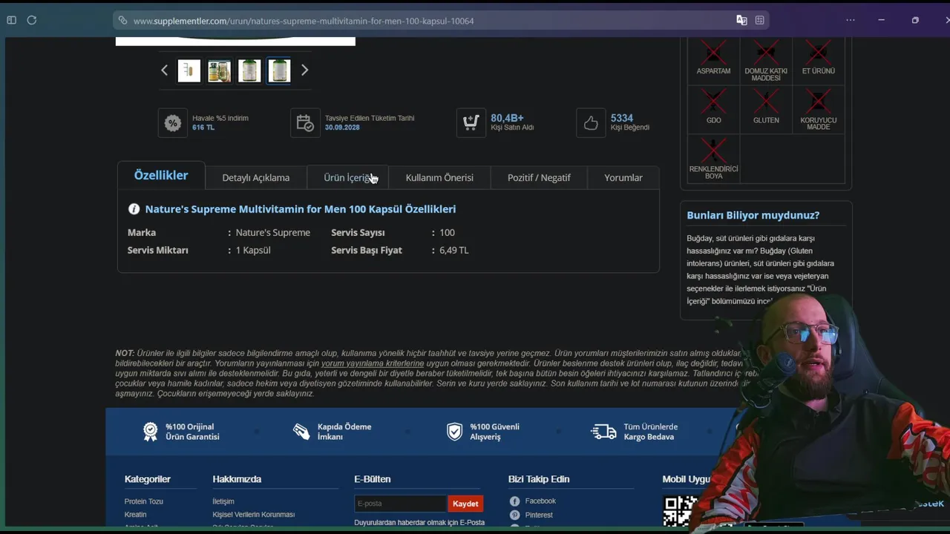Open Kişisel Verilerin Korunması link

pyautogui.click(x=254, y=515)
